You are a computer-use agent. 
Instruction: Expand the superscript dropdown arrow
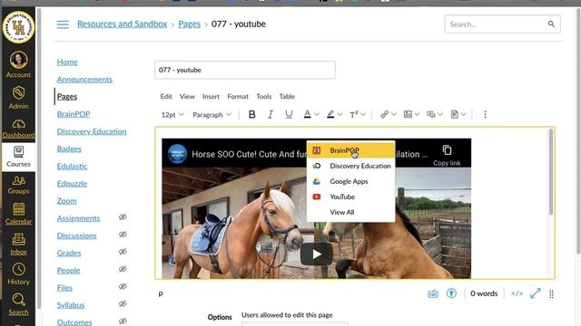[x=363, y=115]
